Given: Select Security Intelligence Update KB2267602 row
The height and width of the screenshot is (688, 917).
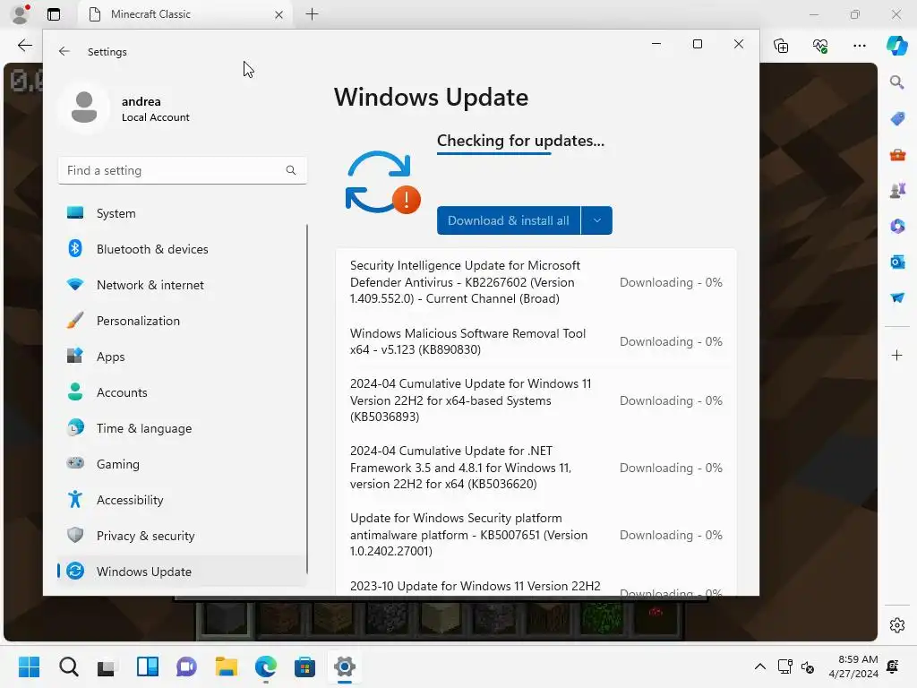Looking at the screenshot, I should coord(536,282).
